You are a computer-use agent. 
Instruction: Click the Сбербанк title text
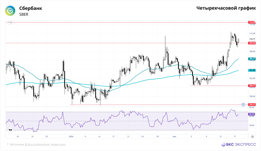pyautogui.click(x=31, y=8)
